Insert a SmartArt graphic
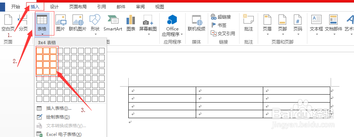Viewport: 354px width, 137px height. [113, 23]
